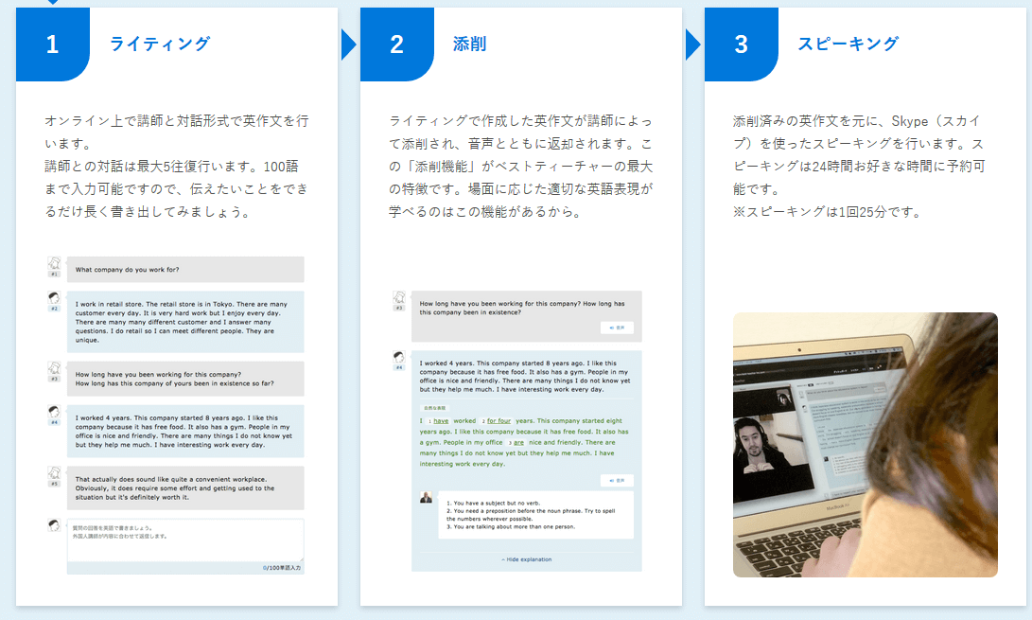Image resolution: width=1032 pixels, height=620 pixels.
Task: Click "You are talking about more than one person."
Action: click(x=511, y=526)
